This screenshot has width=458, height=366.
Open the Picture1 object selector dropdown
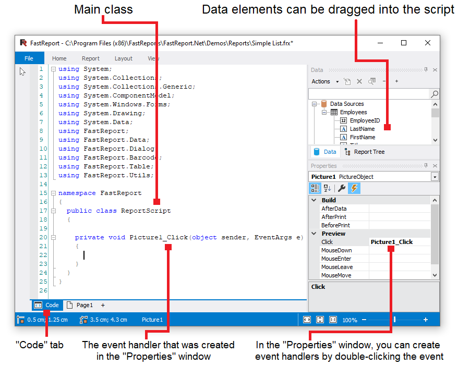click(435, 177)
